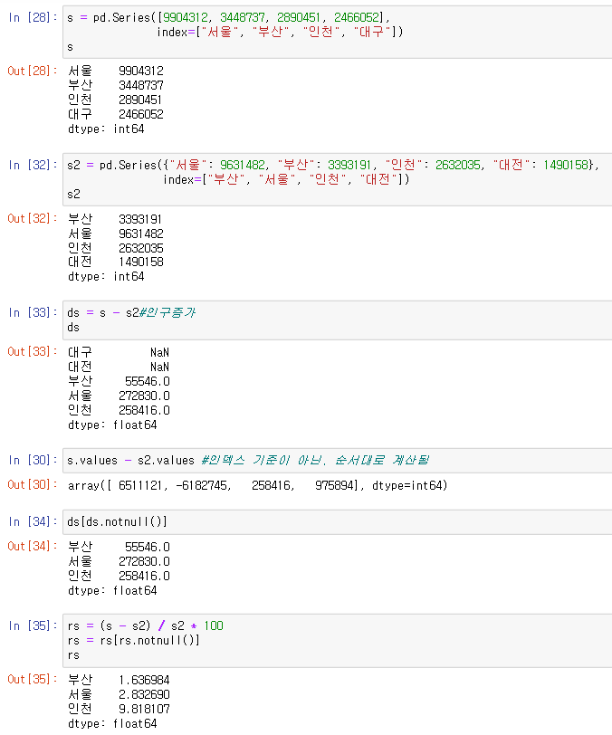The height and width of the screenshot is (735, 612).
Task: Click the Out [33] prompt label
Action: pos(32,351)
